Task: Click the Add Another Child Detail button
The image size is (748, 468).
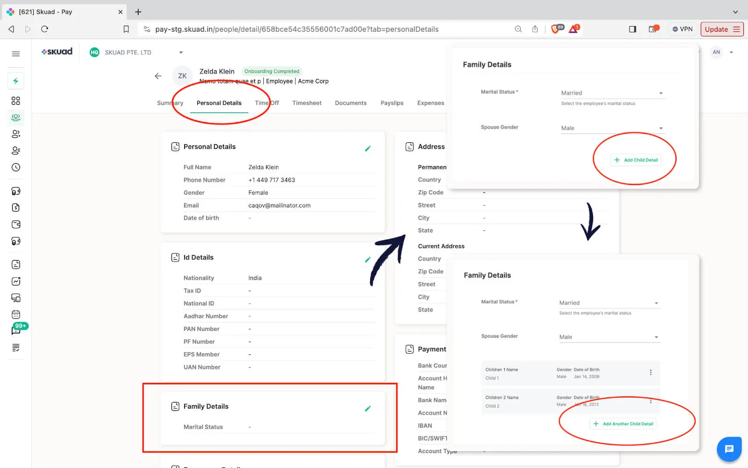Action: pyautogui.click(x=623, y=424)
